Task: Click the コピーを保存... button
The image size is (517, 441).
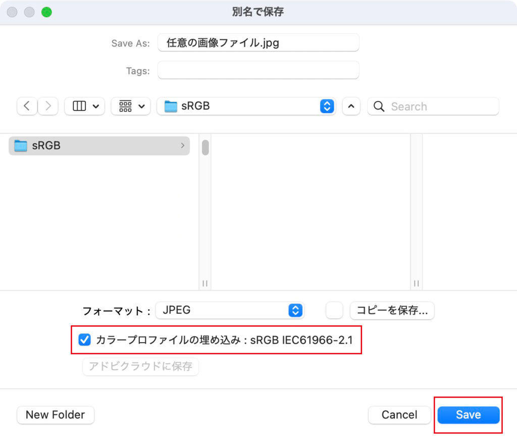Action: tap(392, 310)
